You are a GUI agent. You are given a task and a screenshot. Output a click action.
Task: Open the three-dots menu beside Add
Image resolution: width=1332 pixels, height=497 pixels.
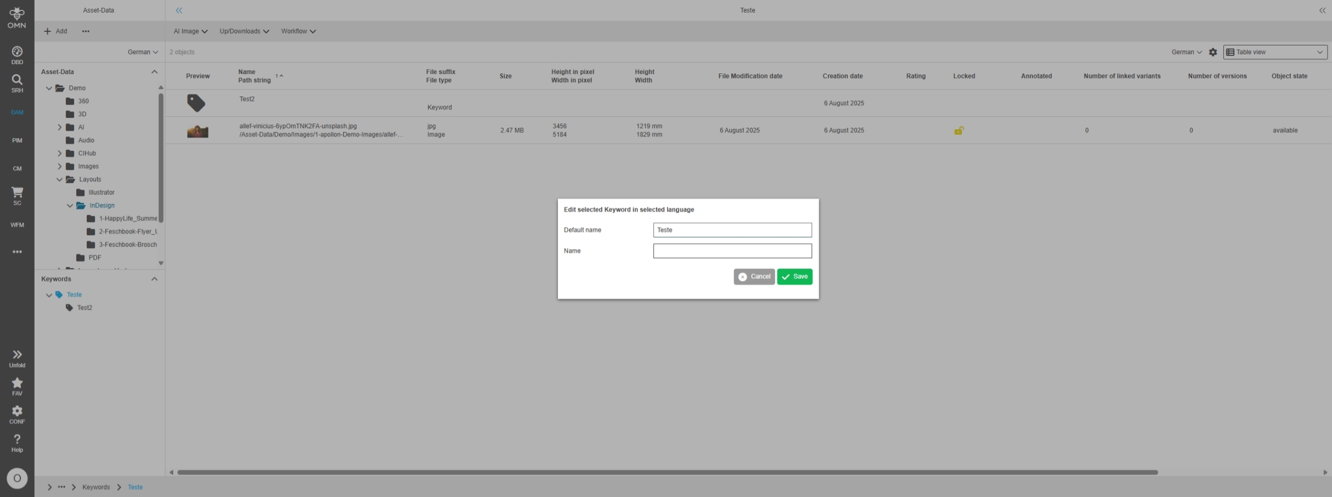coord(86,31)
